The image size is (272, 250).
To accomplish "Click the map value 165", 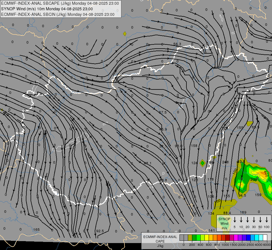I will (x=36, y=230).
